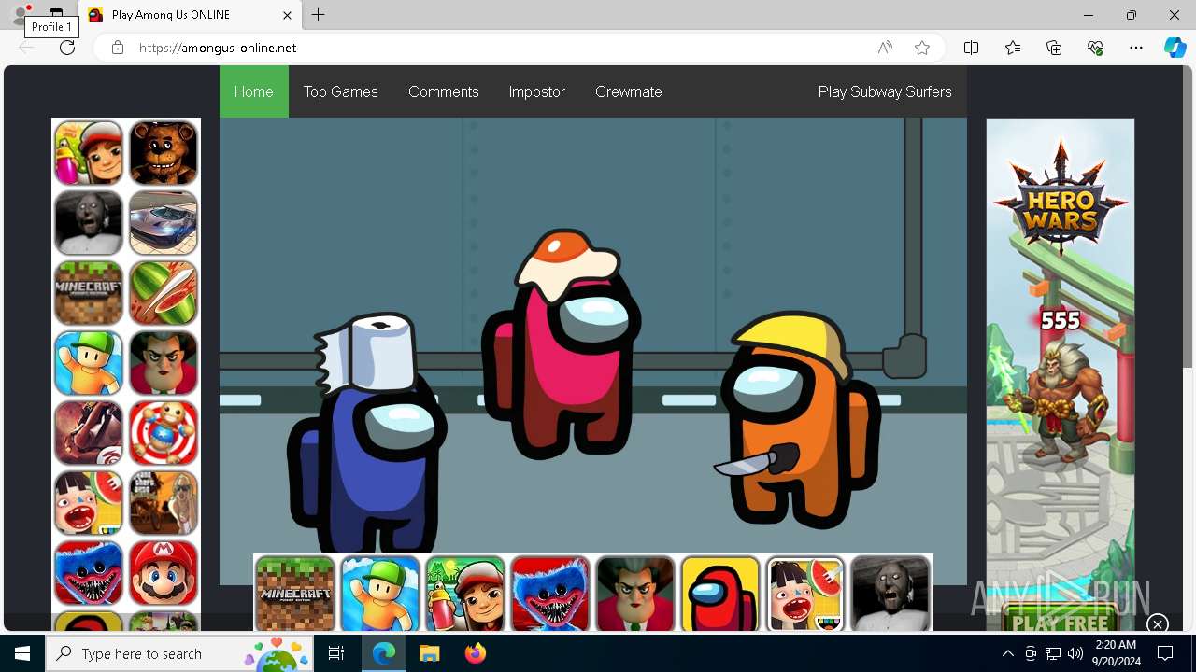This screenshot has height=672, width=1196.
Task: Open the Windows Start menu
Action: pyautogui.click(x=22, y=654)
